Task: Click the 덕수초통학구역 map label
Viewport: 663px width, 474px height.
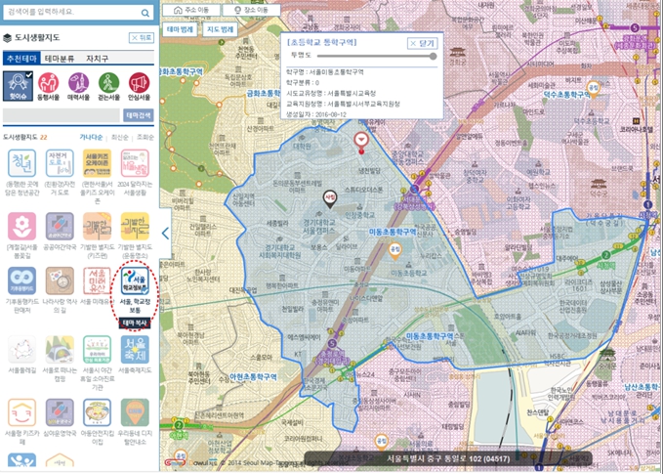Action: coord(566,95)
